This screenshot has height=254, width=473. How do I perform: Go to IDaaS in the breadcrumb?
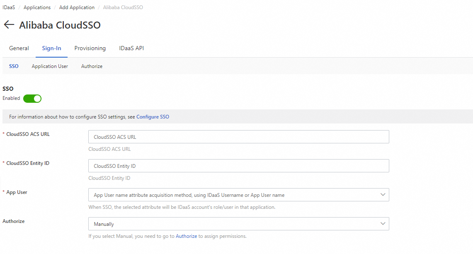click(x=9, y=7)
